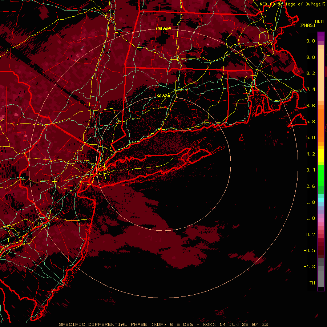Screen dimensions: 327x327
Task: Click the DKD legend title
Action: pyautogui.click(x=319, y=22)
